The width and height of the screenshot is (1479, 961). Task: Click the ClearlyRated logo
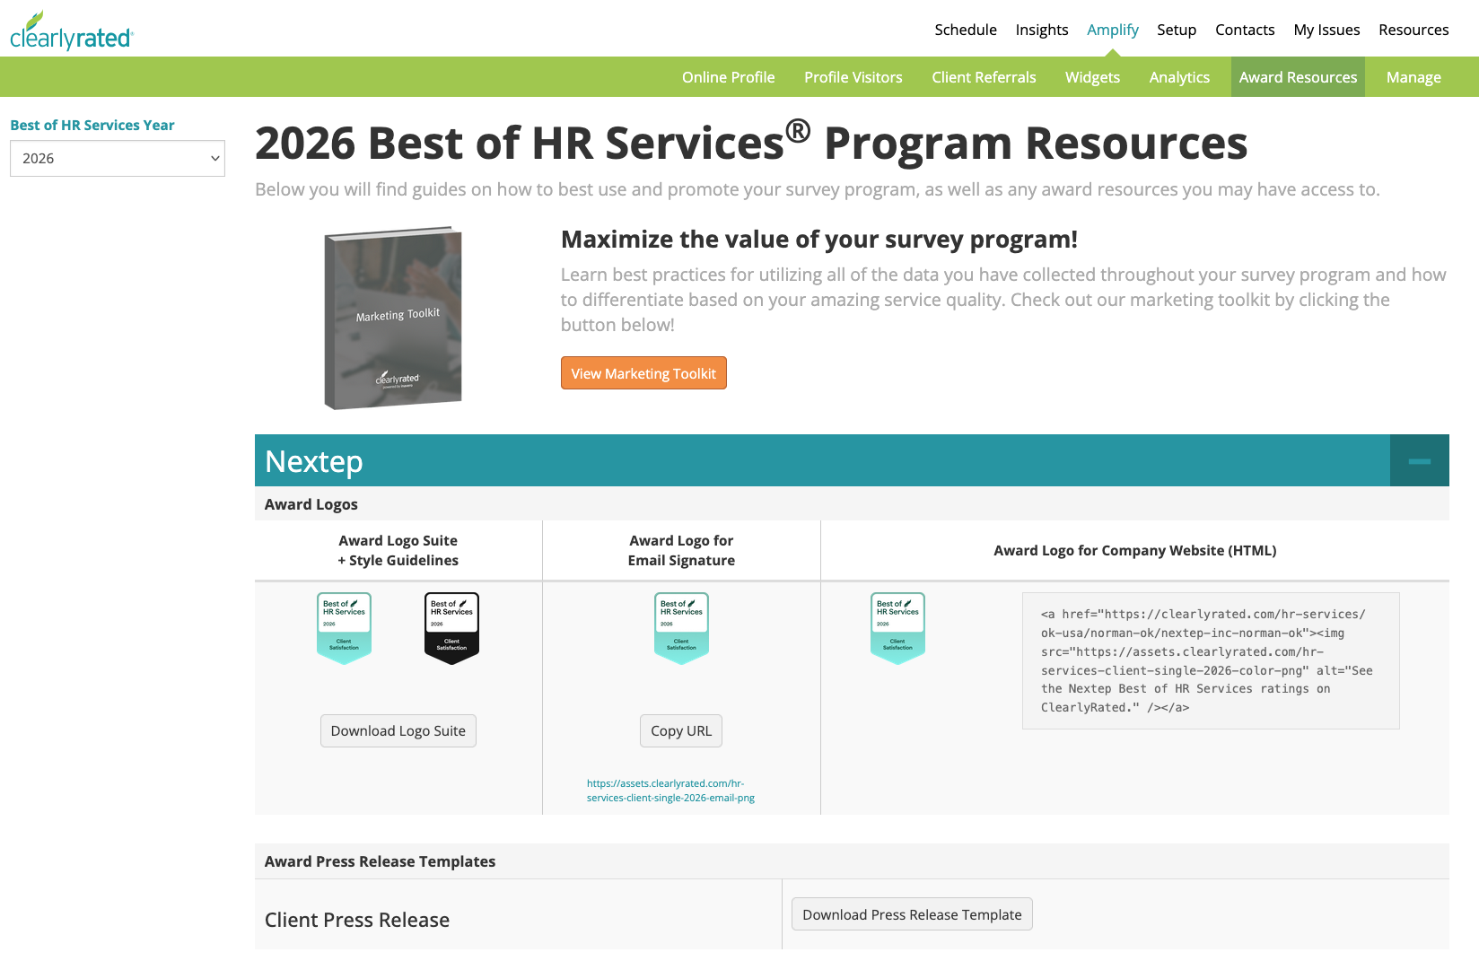72,31
